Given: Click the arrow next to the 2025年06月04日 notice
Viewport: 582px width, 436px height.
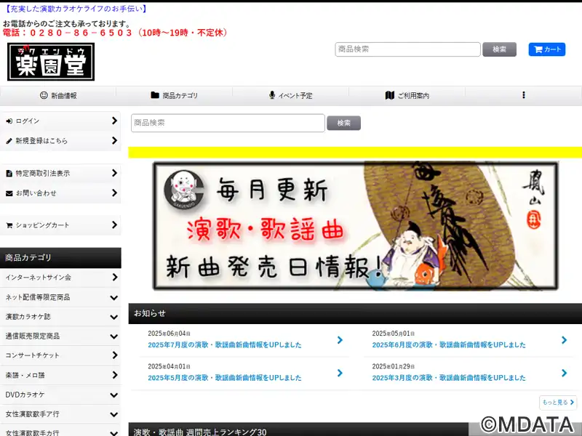Looking at the screenshot, I should [340, 340].
